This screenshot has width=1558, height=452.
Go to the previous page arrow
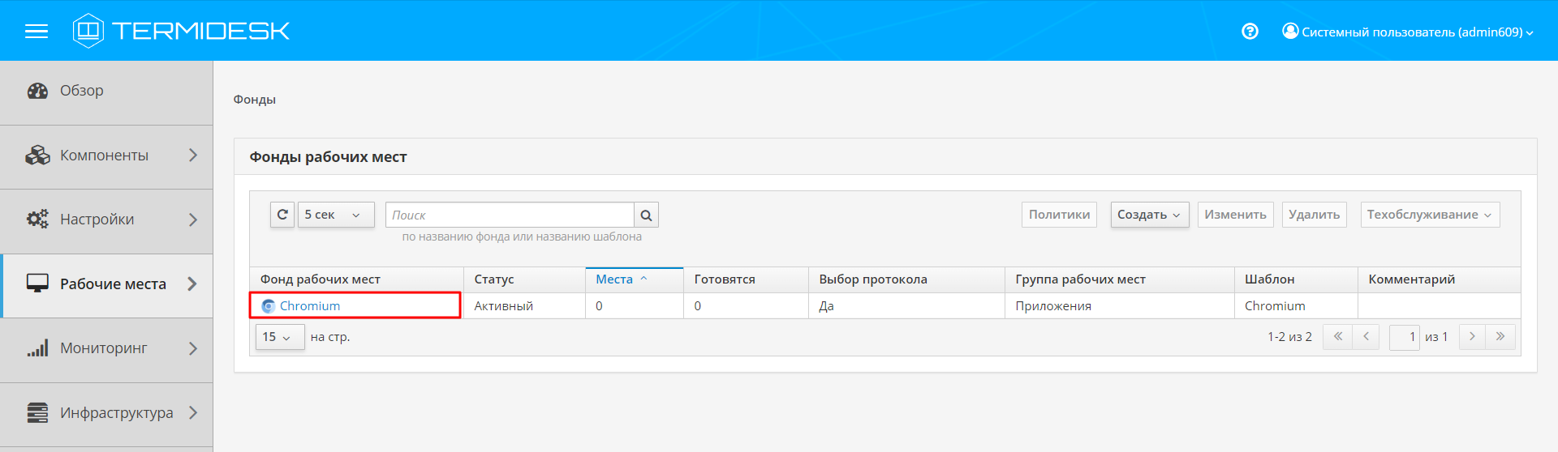point(1366,337)
